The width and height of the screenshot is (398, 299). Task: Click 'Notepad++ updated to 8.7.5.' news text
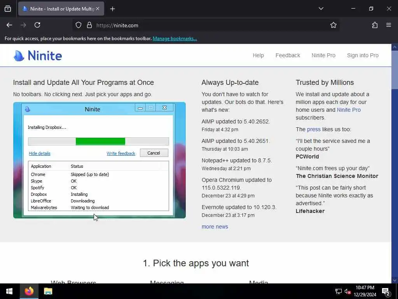[237, 160]
